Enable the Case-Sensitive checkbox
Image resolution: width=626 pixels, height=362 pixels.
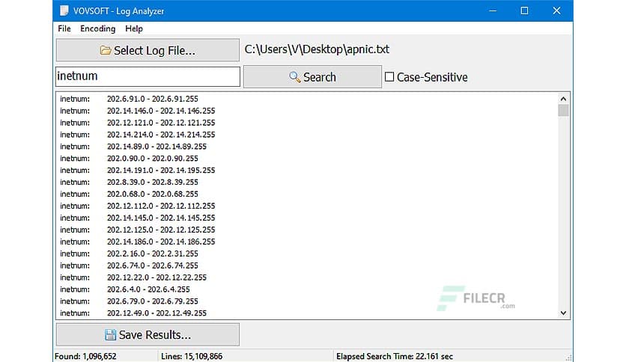pos(389,76)
